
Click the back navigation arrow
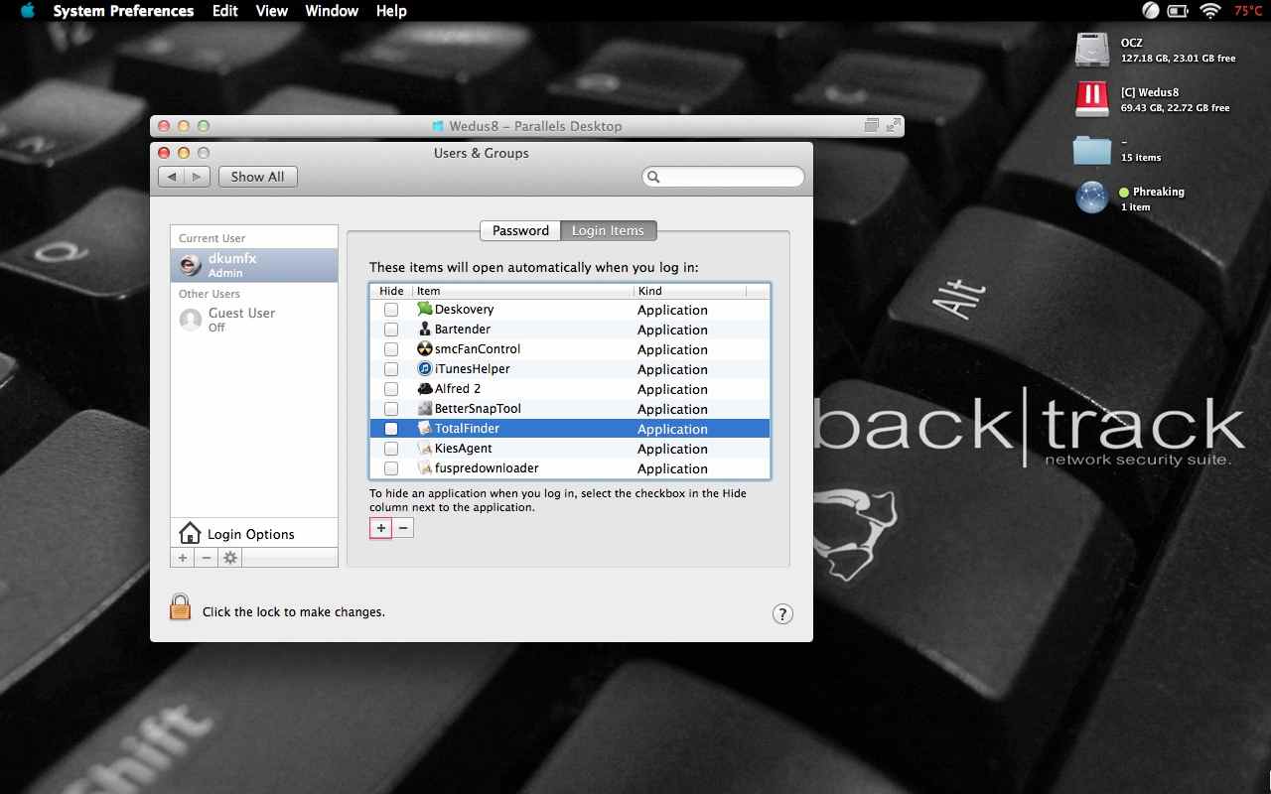click(x=172, y=177)
